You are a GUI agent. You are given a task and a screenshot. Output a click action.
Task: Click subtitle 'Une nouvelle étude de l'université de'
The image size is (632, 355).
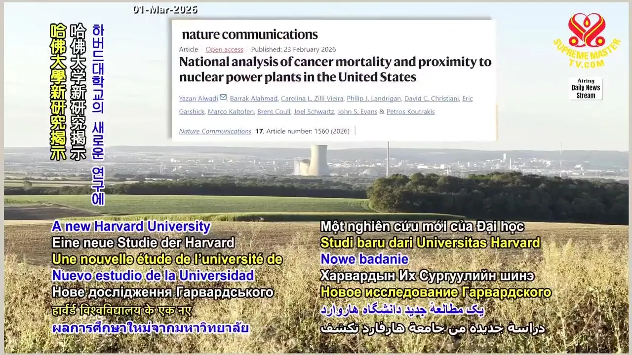pyautogui.click(x=167, y=259)
